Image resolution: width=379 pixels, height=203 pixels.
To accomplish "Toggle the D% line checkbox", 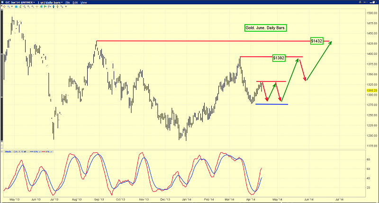I will point(40,152).
